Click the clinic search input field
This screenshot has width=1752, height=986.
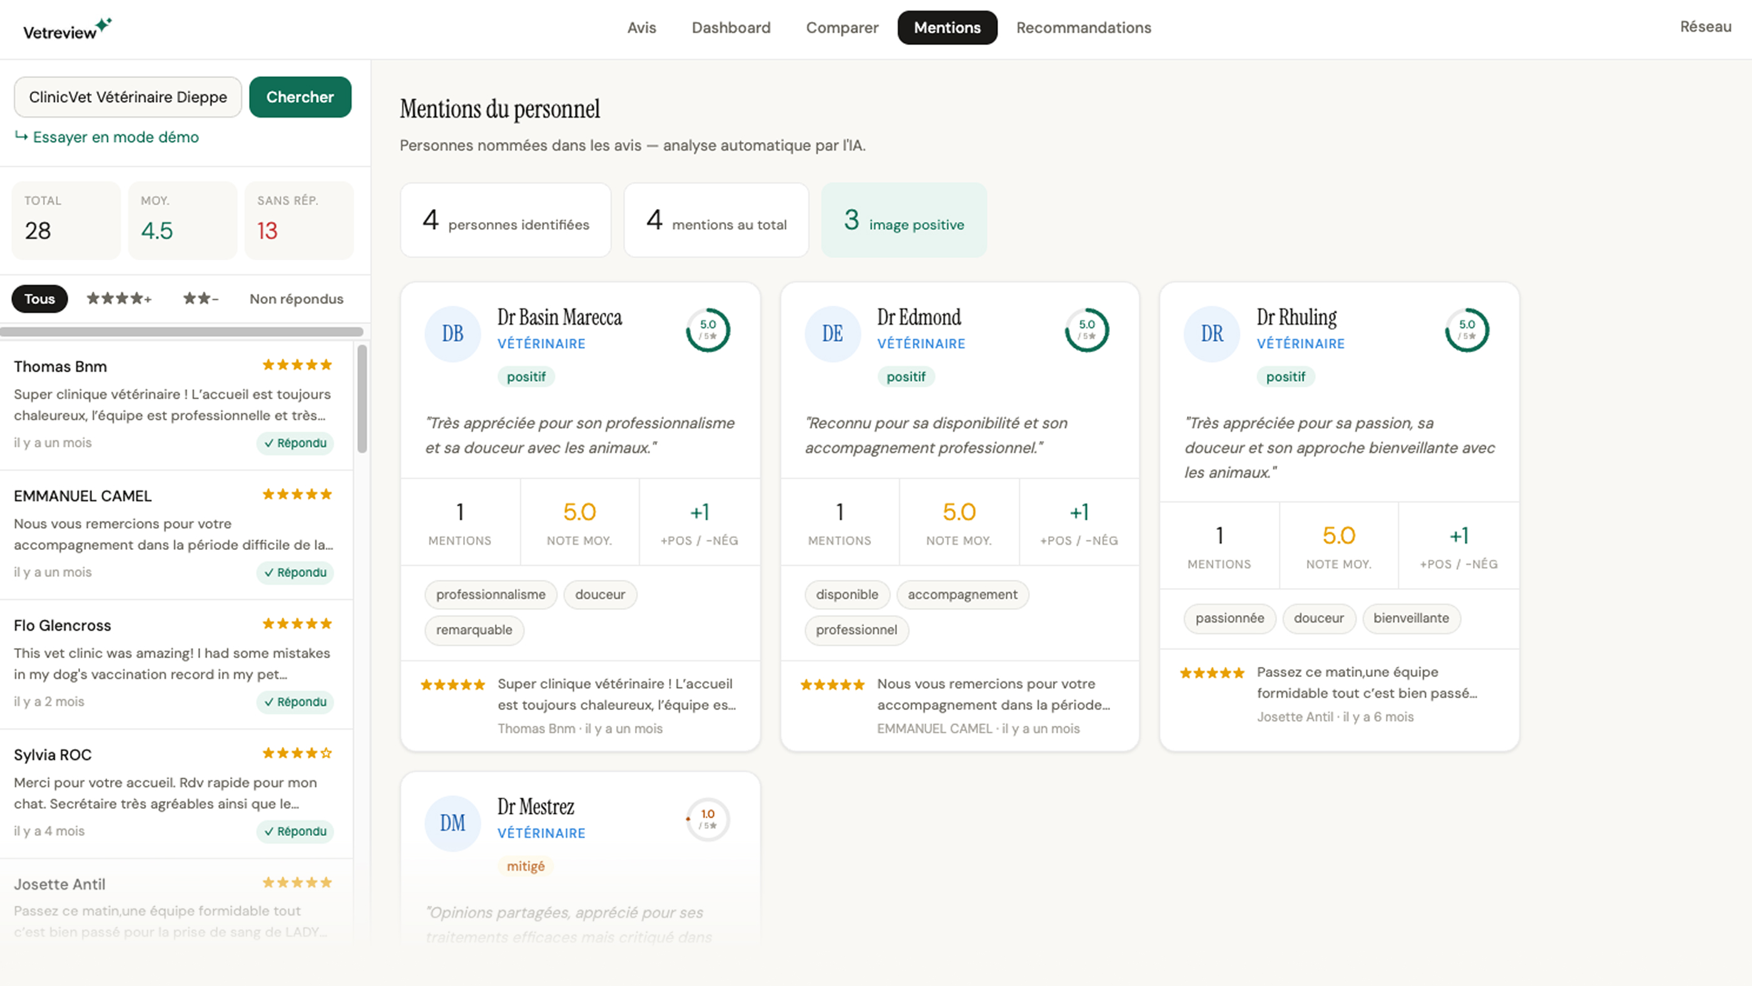coord(128,97)
